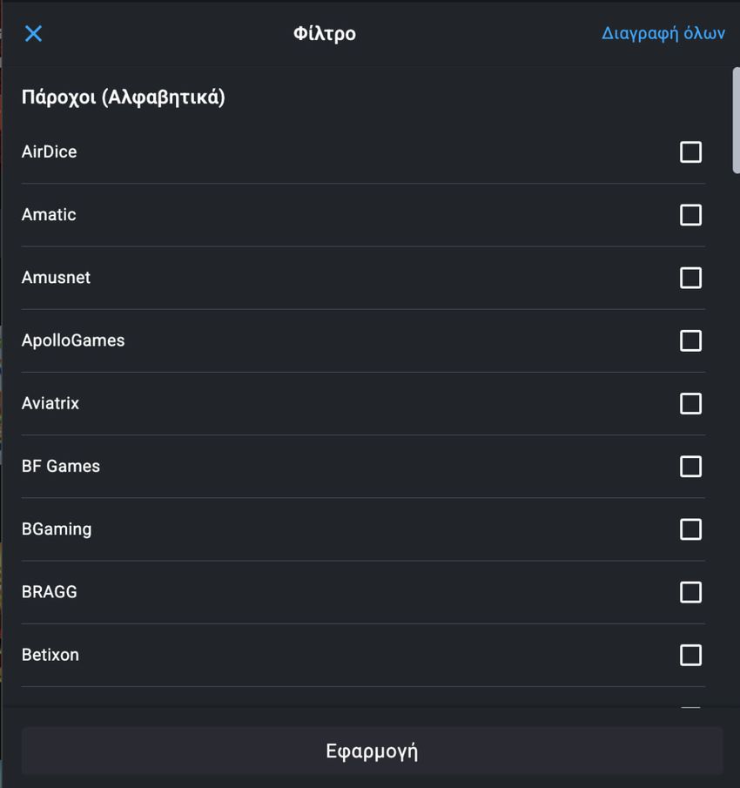The width and height of the screenshot is (740, 788).
Task: Tick the BRAGG provider checkbox
Action: click(690, 592)
